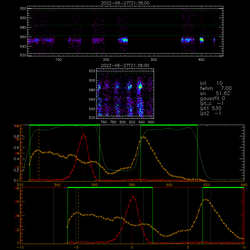The image size is (250, 250).
Task: Click the 'gaussfit 0' parameter line
Action: tap(212, 98)
